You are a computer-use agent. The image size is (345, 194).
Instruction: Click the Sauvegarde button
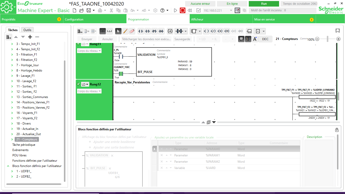(x=182, y=39)
